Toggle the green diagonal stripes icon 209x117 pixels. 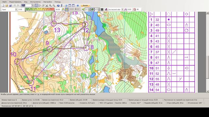pyautogui.click(x=92, y=9)
